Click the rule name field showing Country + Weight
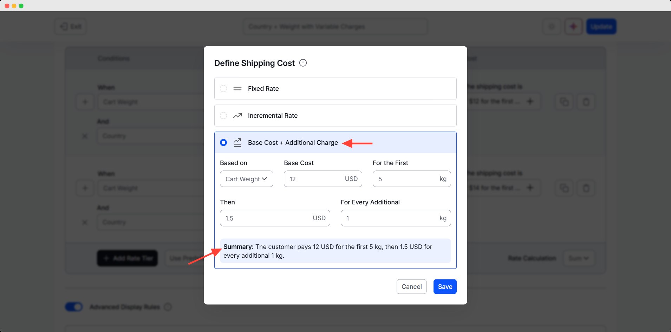Screen dimensions: 671x332 click(x=335, y=26)
